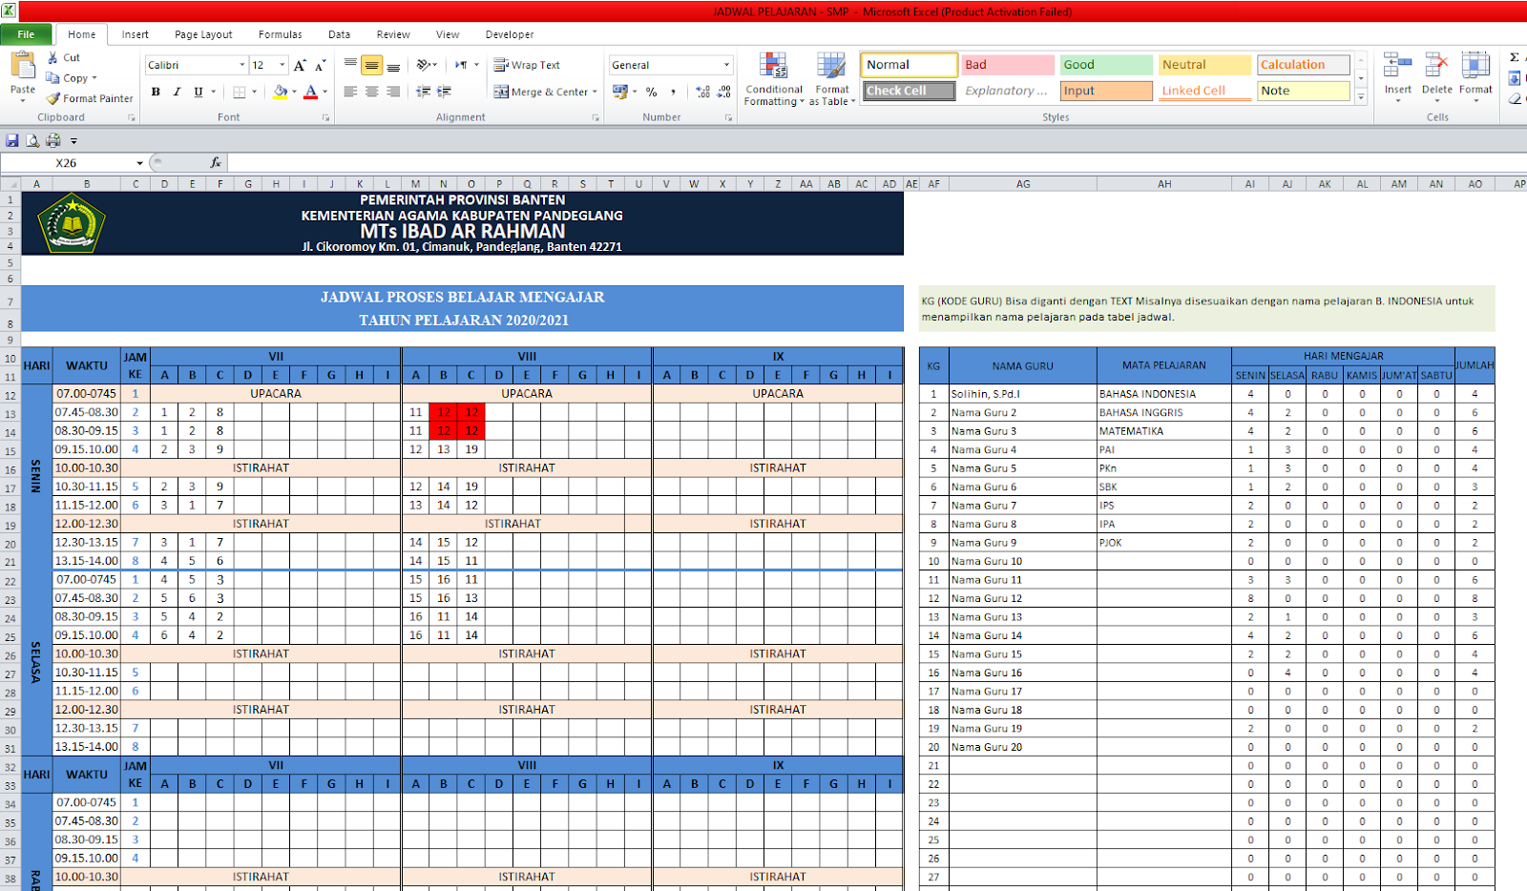Apply the Neutral cell style
The height and width of the screenshot is (891, 1527).
pyautogui.click(x=1204, y=65)
